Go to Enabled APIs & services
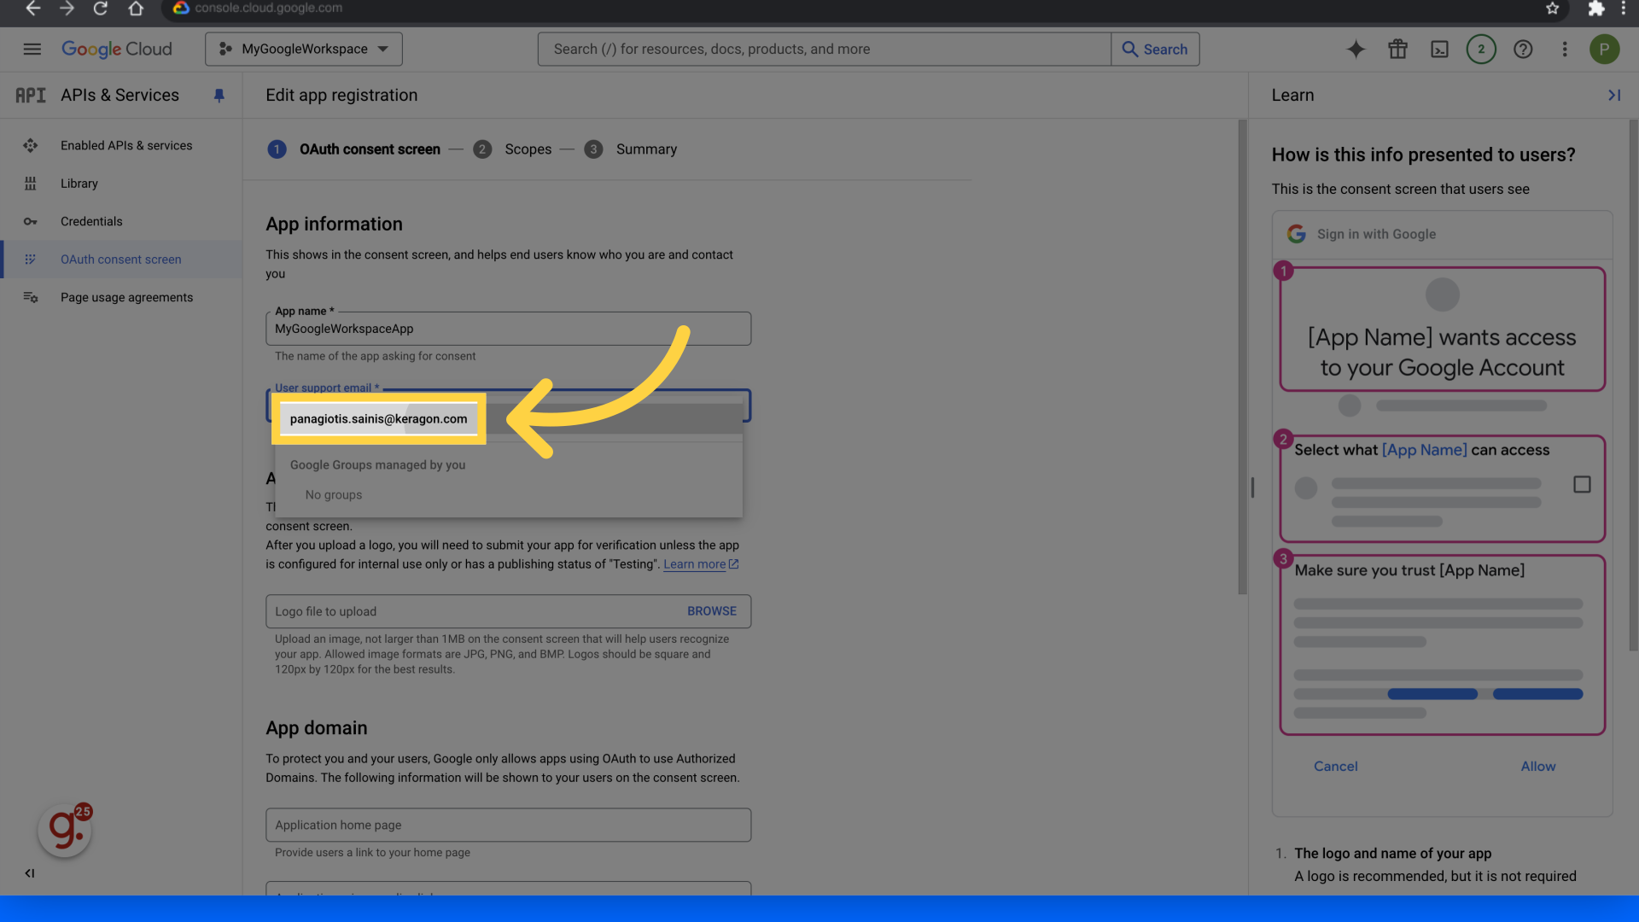Viewport: 1639px width, 922px height. pos(126,145)
